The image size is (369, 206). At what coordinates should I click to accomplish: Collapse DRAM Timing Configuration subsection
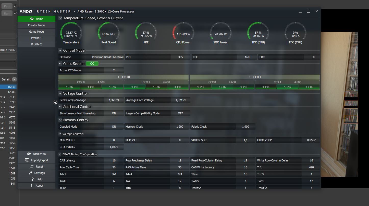point(60,154)
